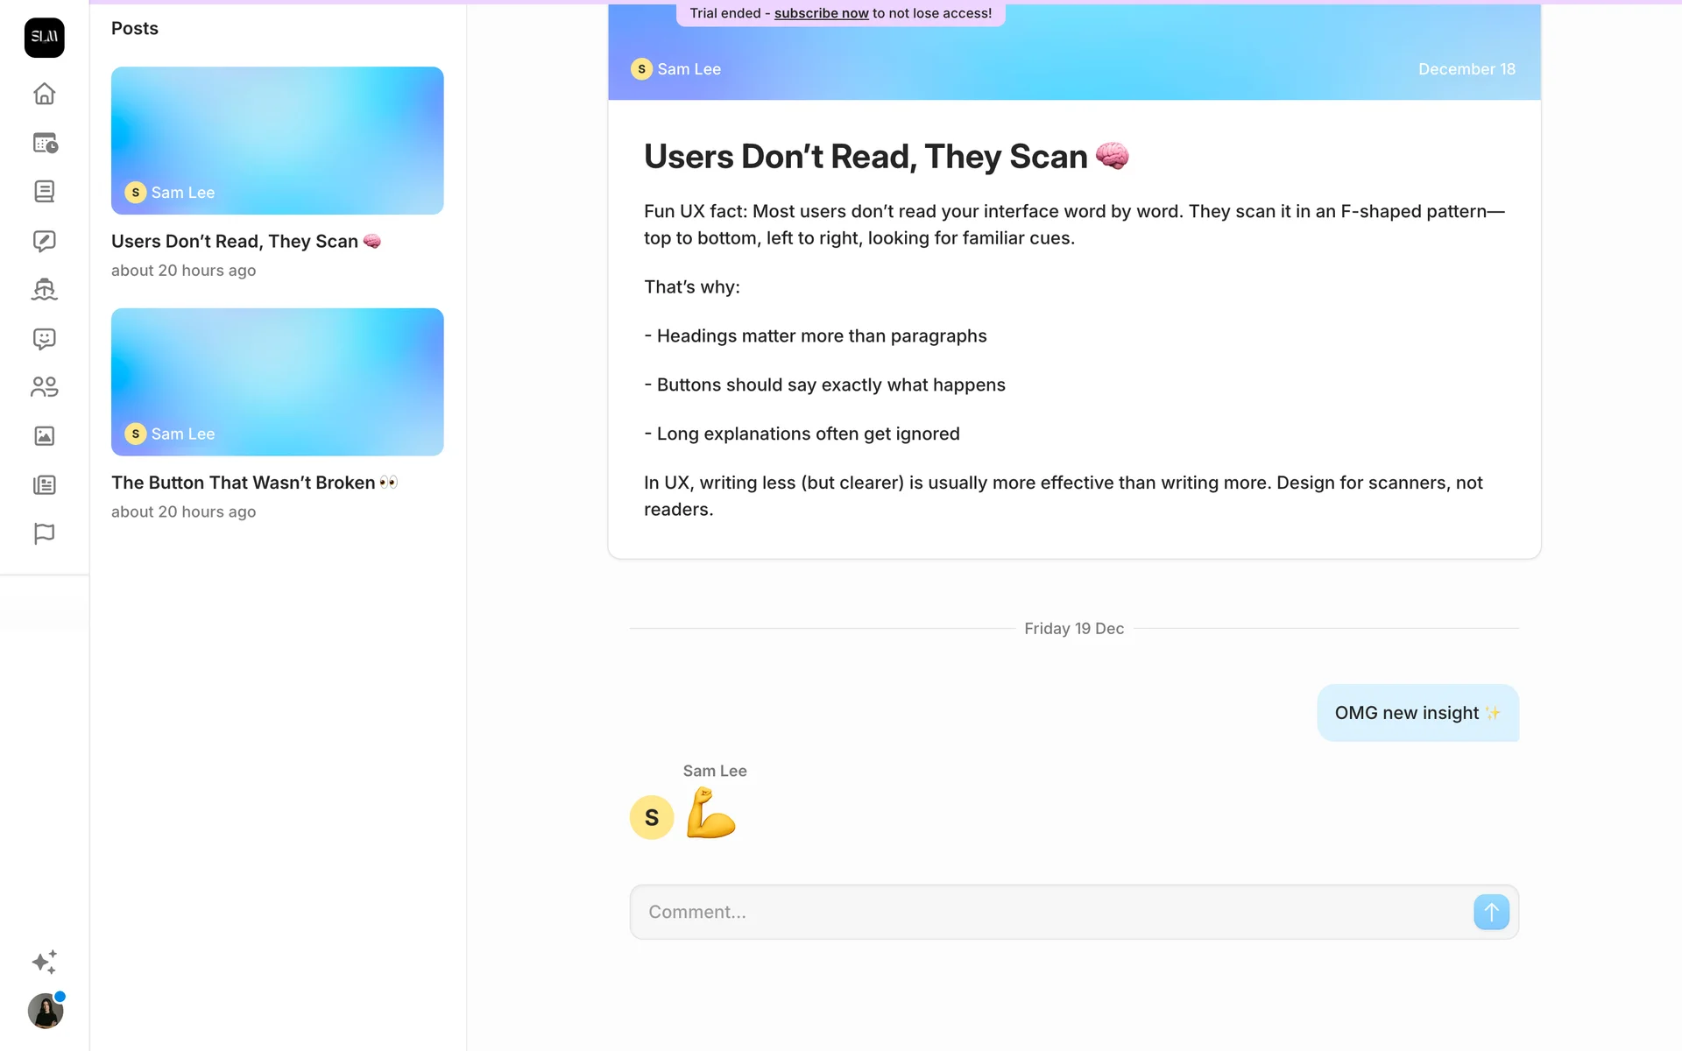Click Sam Lee's avatar beside flexed arm comment
The height and width of the screenshot is (1051, 1682).
652,817
